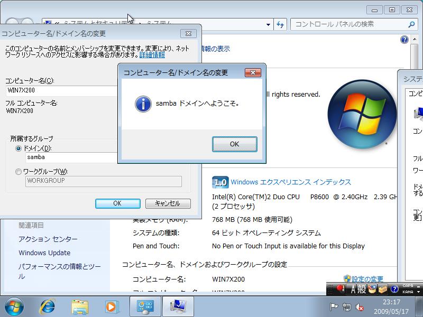The height and width of the screenshot is (317, 423).
Task: Click the address bar refresh button
Action: pyautogui.click(x=280, y=24)
